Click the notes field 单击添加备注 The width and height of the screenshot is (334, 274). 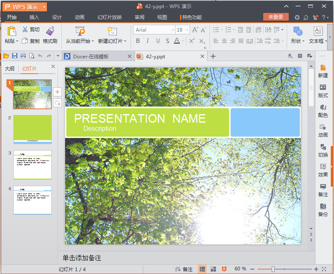[82, 258]
